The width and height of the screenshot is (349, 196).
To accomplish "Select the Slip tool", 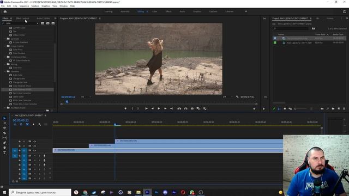I will click(x=4, y=138).
